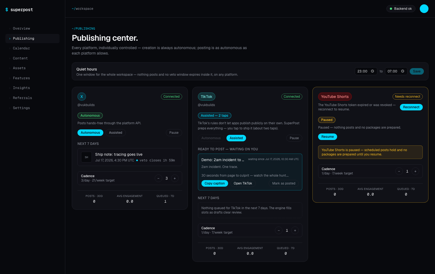The image size is (435, 274).
Task: Select Assisted mode for TikTok
Action: pos(236,138)
